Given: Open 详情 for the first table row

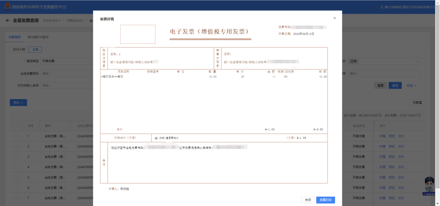Looking at the screenshot, I should point(382,136).
